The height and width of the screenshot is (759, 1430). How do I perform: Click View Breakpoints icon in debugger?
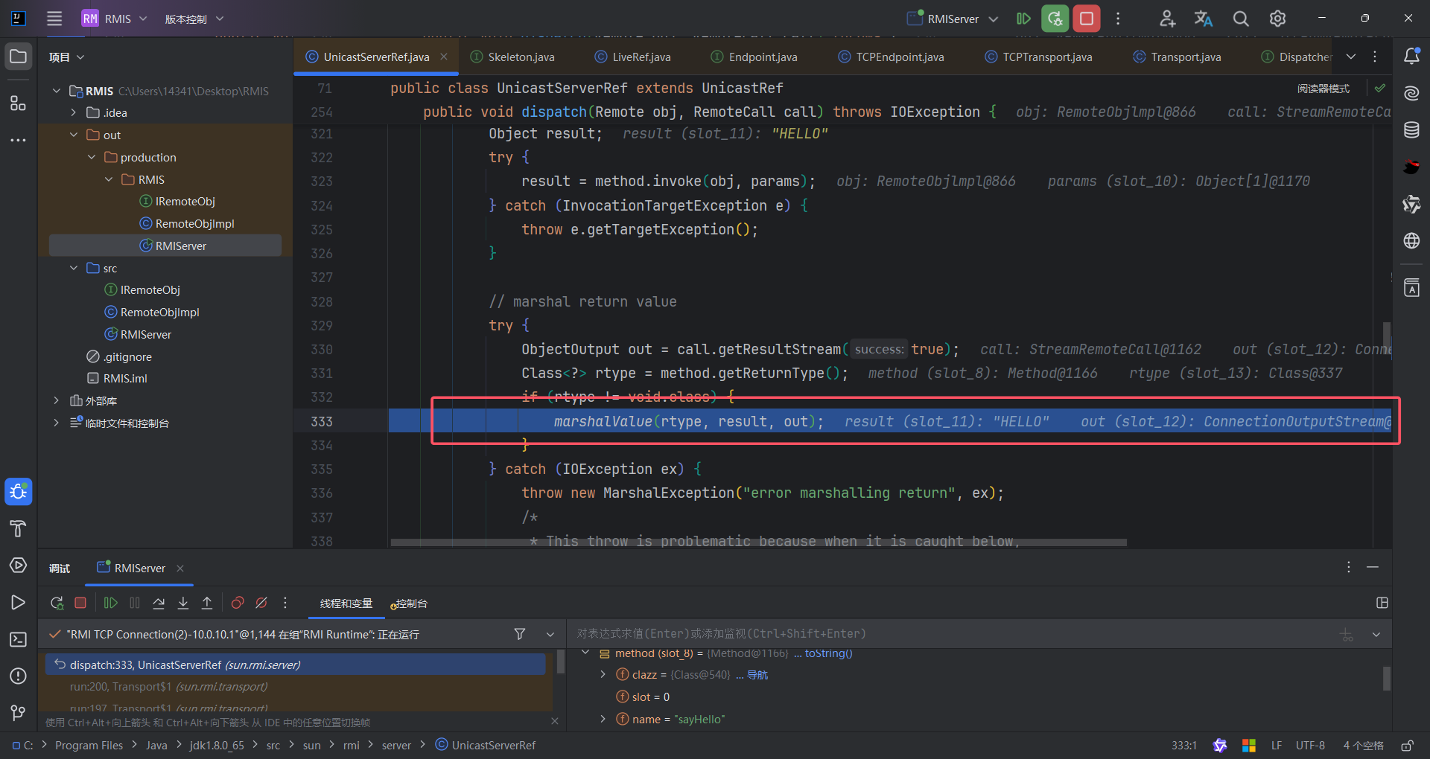[238, 603]
